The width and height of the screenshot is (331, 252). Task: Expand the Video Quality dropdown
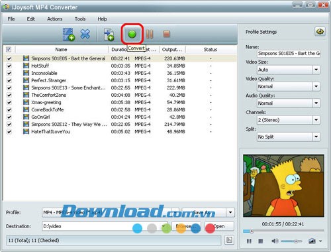[316, 86]
